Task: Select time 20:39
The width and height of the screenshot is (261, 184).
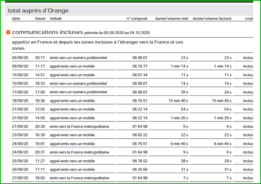Action: point(40,127)
